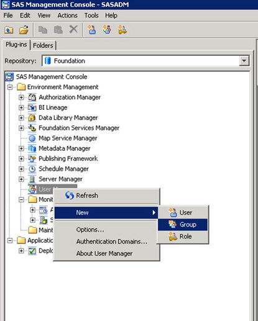
Task: Click the Data Library Manager icon
Action: click(x=32, y=117)
